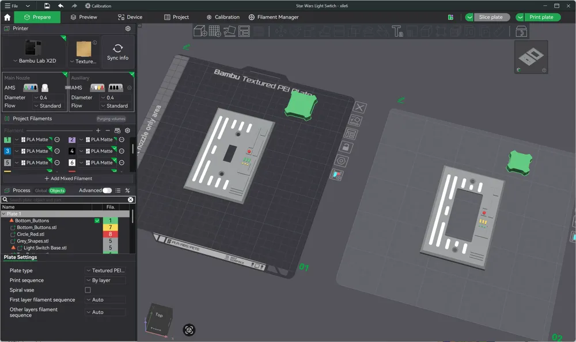Screen dimensions: 576x342
Task: Click the edit icon for filament 1
Action: [x=57, y=140]
